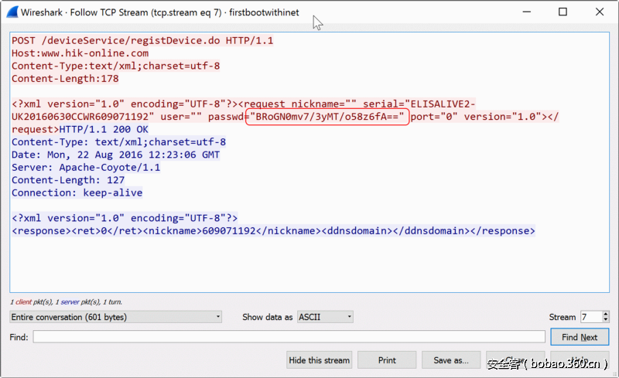Click the response XML nickname line
Image resolution: width=619 pixels, height=378 pixels.
point(272,230)
